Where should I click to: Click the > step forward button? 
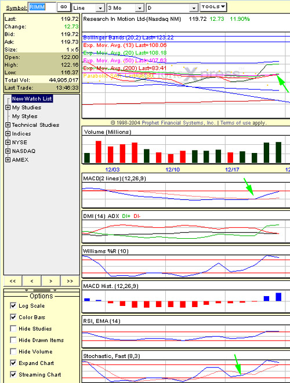pyautogui.click(x=51, y=281)
